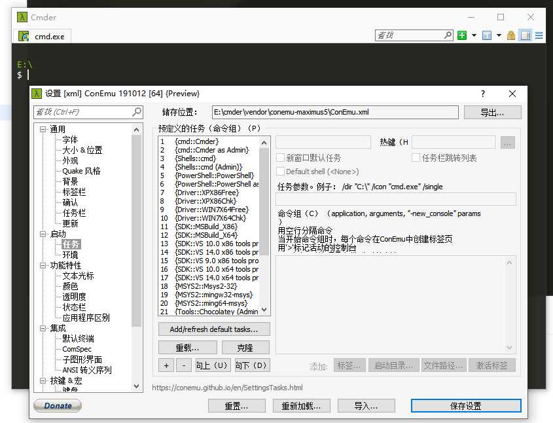The width and height of the screenshot is (553, 423).
Task: Click the green new console plus icon
Action: coord(461,35)
